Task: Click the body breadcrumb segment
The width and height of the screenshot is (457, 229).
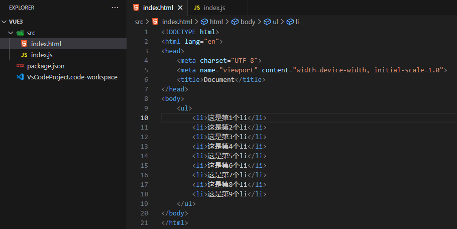Action: (248, 22)
